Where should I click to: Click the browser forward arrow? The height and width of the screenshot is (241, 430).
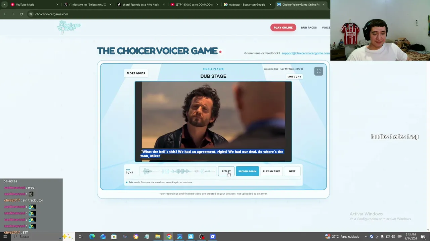[x=13, y=14]
